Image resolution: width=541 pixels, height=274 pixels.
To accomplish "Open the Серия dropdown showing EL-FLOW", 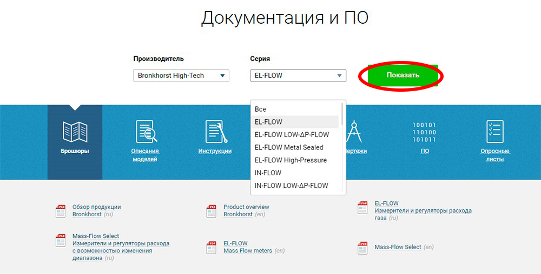I will [x=298, y=76].
